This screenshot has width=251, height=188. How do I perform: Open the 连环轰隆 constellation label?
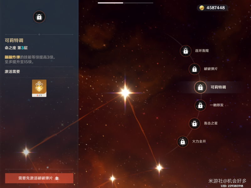202,51
